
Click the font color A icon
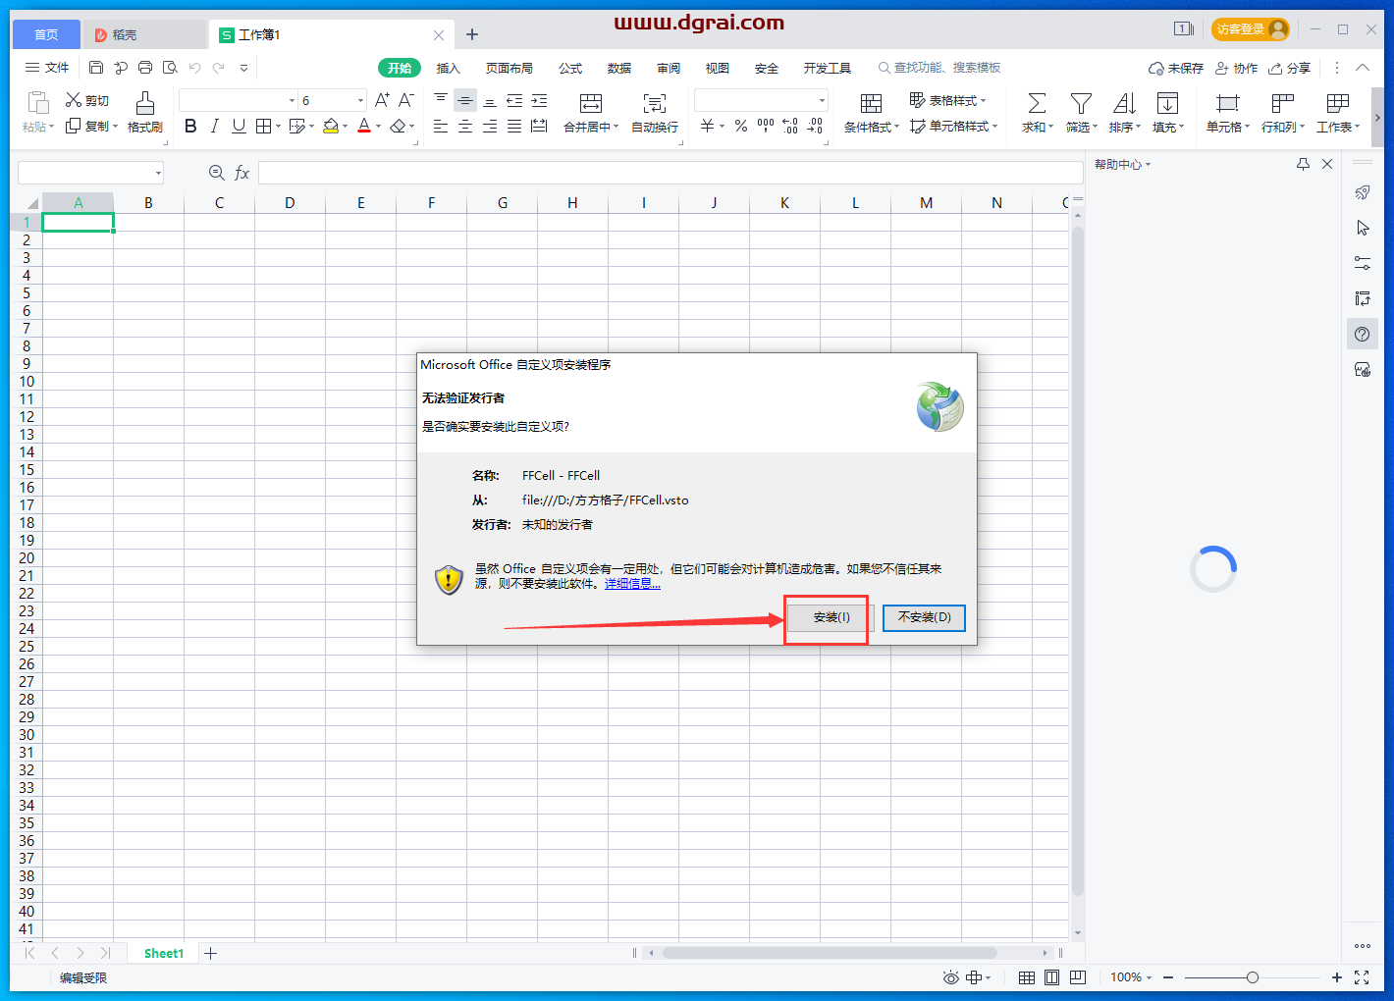364,126
